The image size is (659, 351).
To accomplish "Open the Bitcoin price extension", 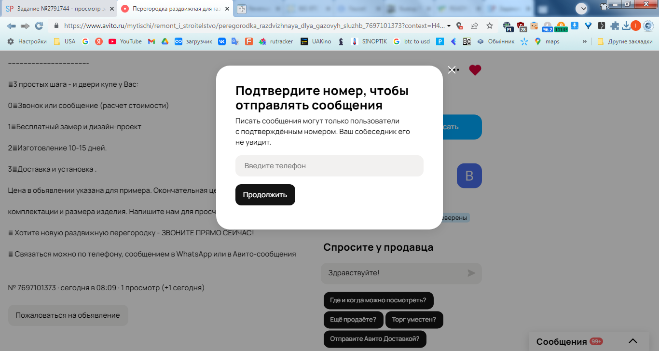I will (561, 27).
